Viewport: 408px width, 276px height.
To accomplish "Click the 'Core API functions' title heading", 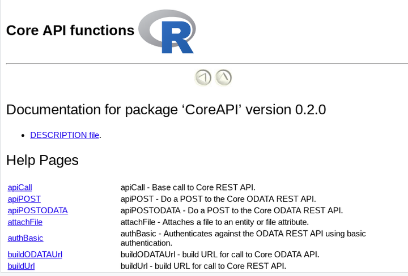I will click(70, 31).
